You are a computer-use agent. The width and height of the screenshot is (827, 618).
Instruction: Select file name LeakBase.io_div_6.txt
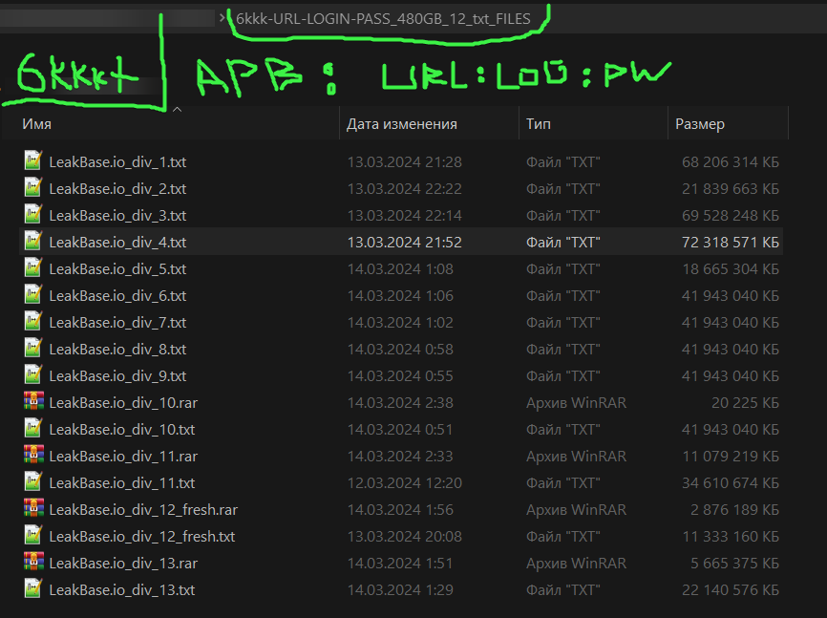click(x=117, y=295)
